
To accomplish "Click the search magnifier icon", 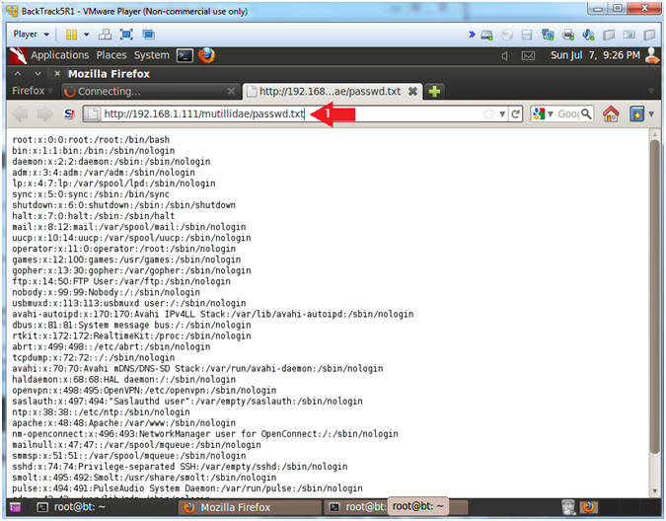I will coord(586,113).
